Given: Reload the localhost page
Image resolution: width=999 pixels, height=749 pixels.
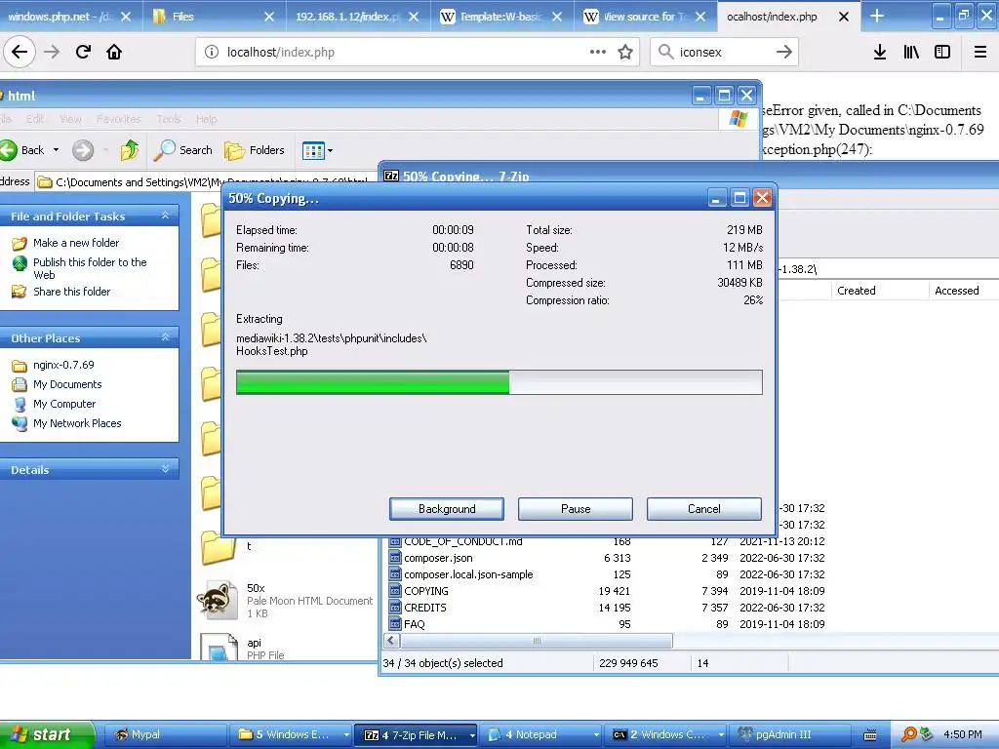Looking at the screenshot, I should [x=83, y=52].
